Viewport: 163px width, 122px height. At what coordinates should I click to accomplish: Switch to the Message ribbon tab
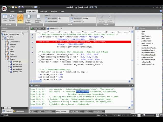(x=44, y=11)
